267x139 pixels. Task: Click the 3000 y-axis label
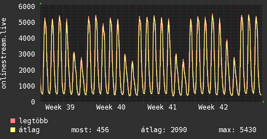(x=27, y=54)
